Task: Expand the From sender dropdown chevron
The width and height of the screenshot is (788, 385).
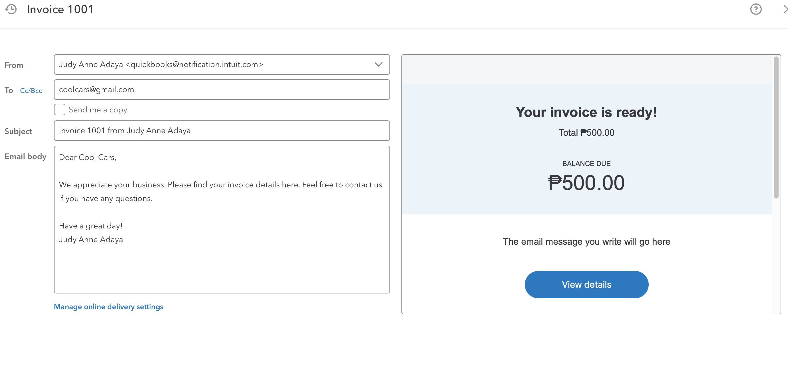Action: click(378, 64)
